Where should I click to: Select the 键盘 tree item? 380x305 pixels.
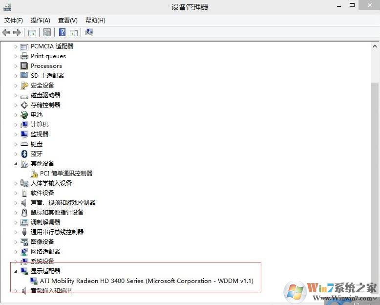[37, 144]
